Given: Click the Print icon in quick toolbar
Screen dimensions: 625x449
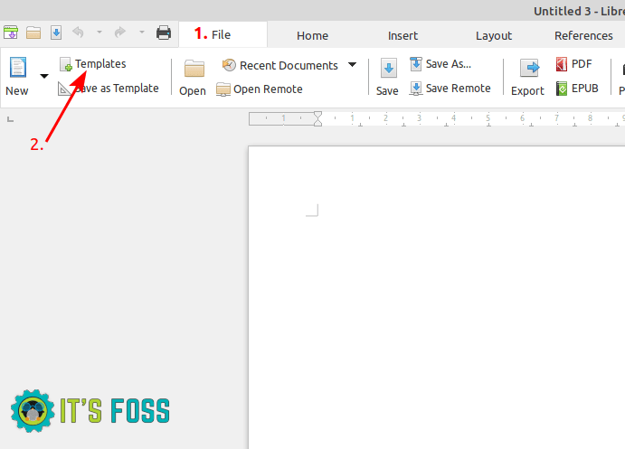Looking at the screenshot, I should click(164, 33).
